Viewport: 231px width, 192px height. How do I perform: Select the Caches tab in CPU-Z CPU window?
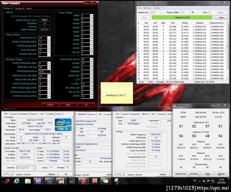tap(14, 114)
